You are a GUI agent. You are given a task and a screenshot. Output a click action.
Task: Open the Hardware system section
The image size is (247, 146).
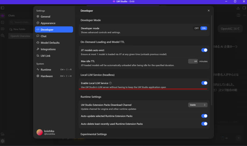click(54, 76)
